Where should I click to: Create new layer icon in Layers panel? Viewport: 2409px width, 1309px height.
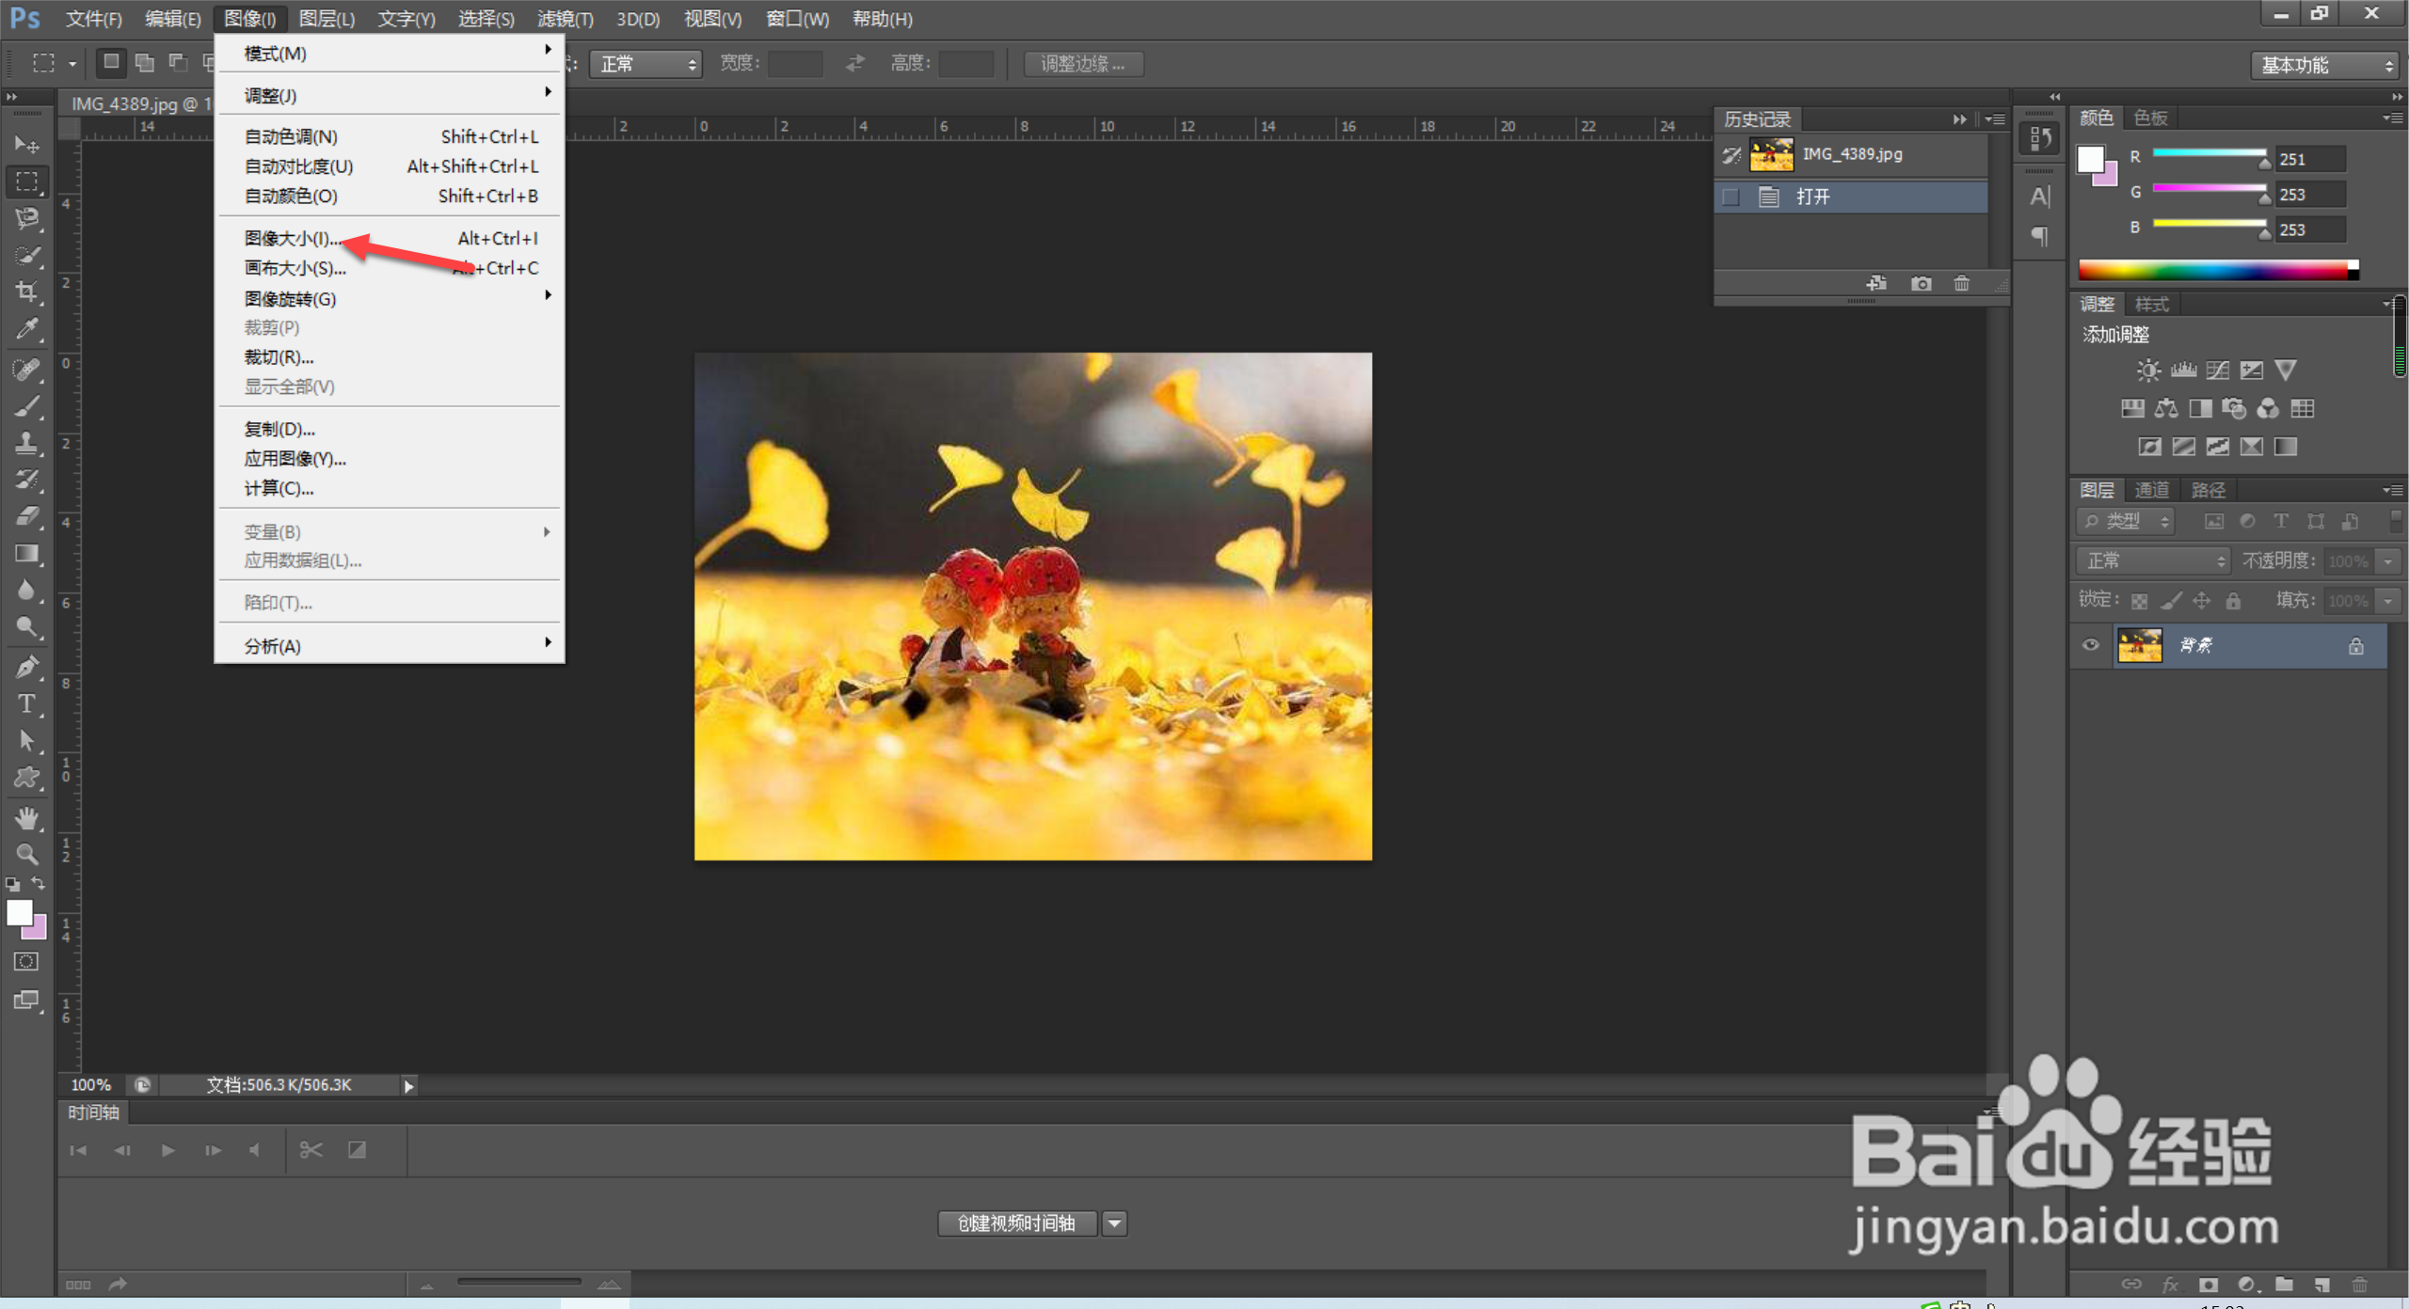(x=2321, y=1285)
